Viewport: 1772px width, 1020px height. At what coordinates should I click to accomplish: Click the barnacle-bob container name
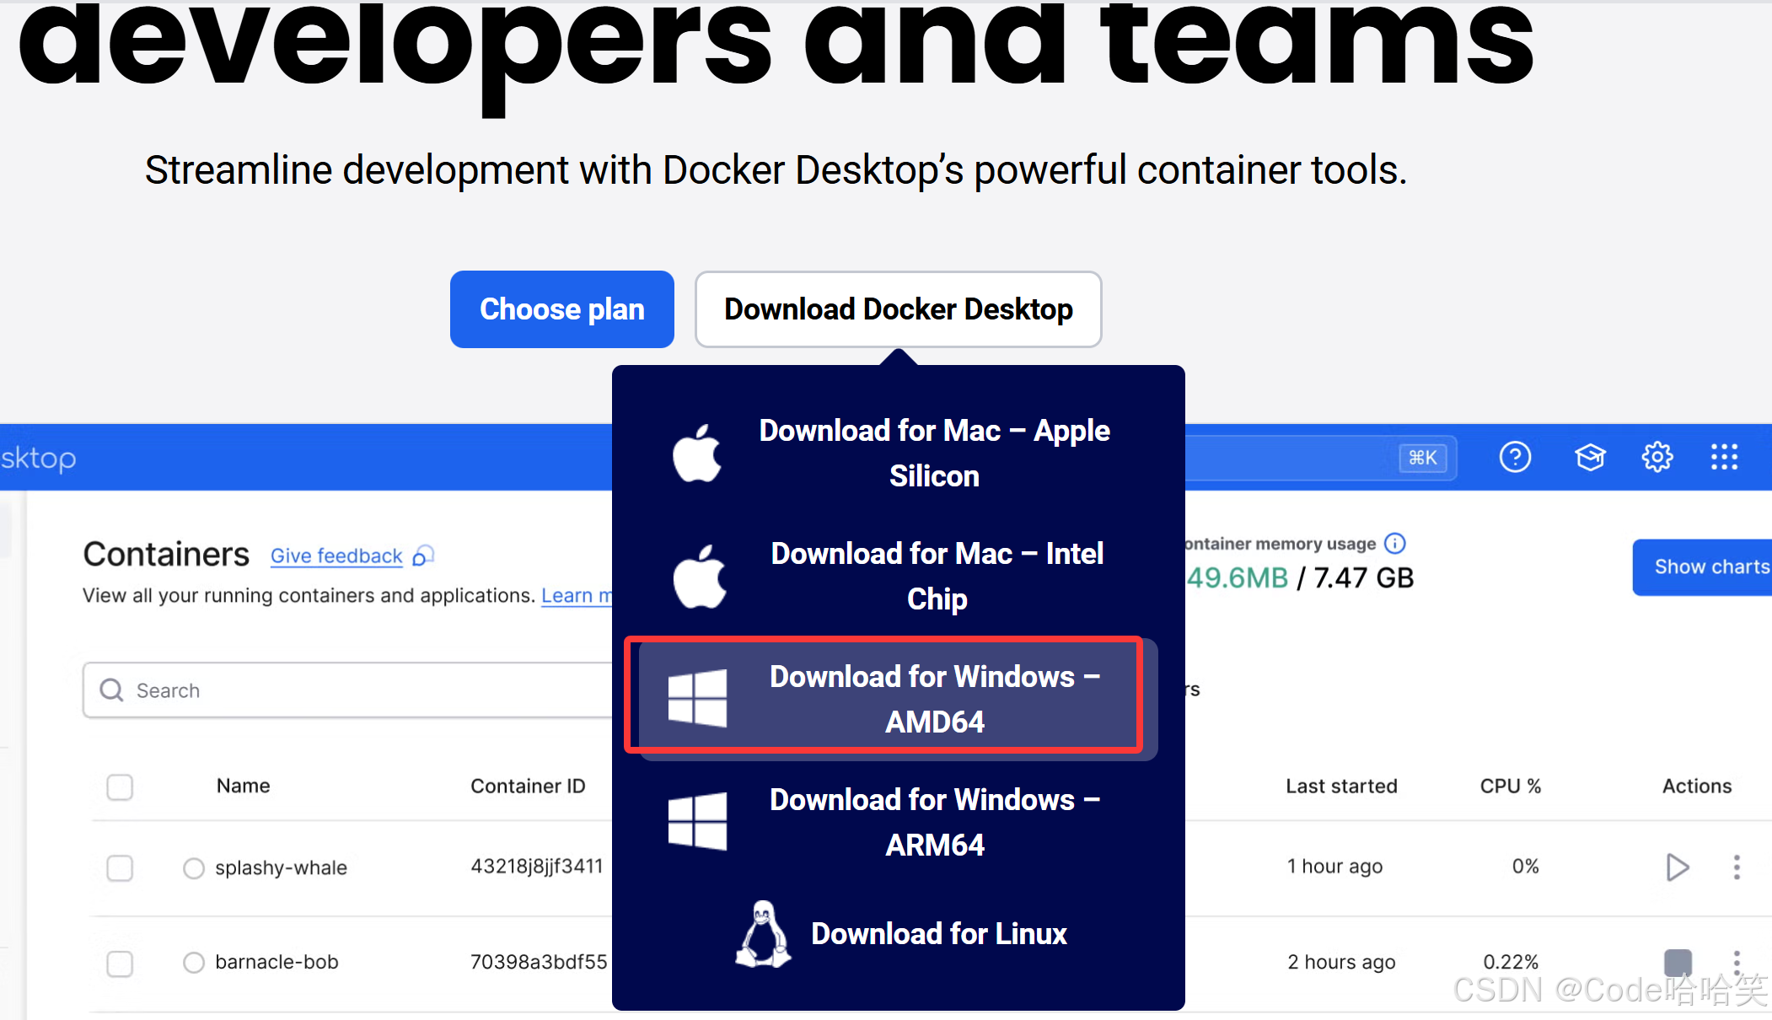[x=277, y=963]
